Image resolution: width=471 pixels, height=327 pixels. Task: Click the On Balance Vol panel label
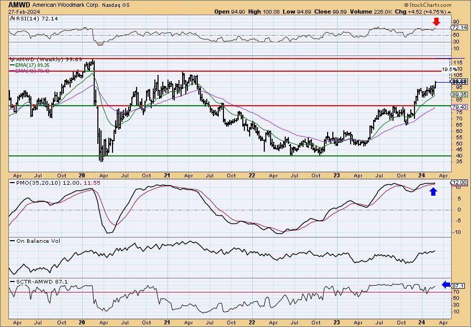[x=35, y=241]
